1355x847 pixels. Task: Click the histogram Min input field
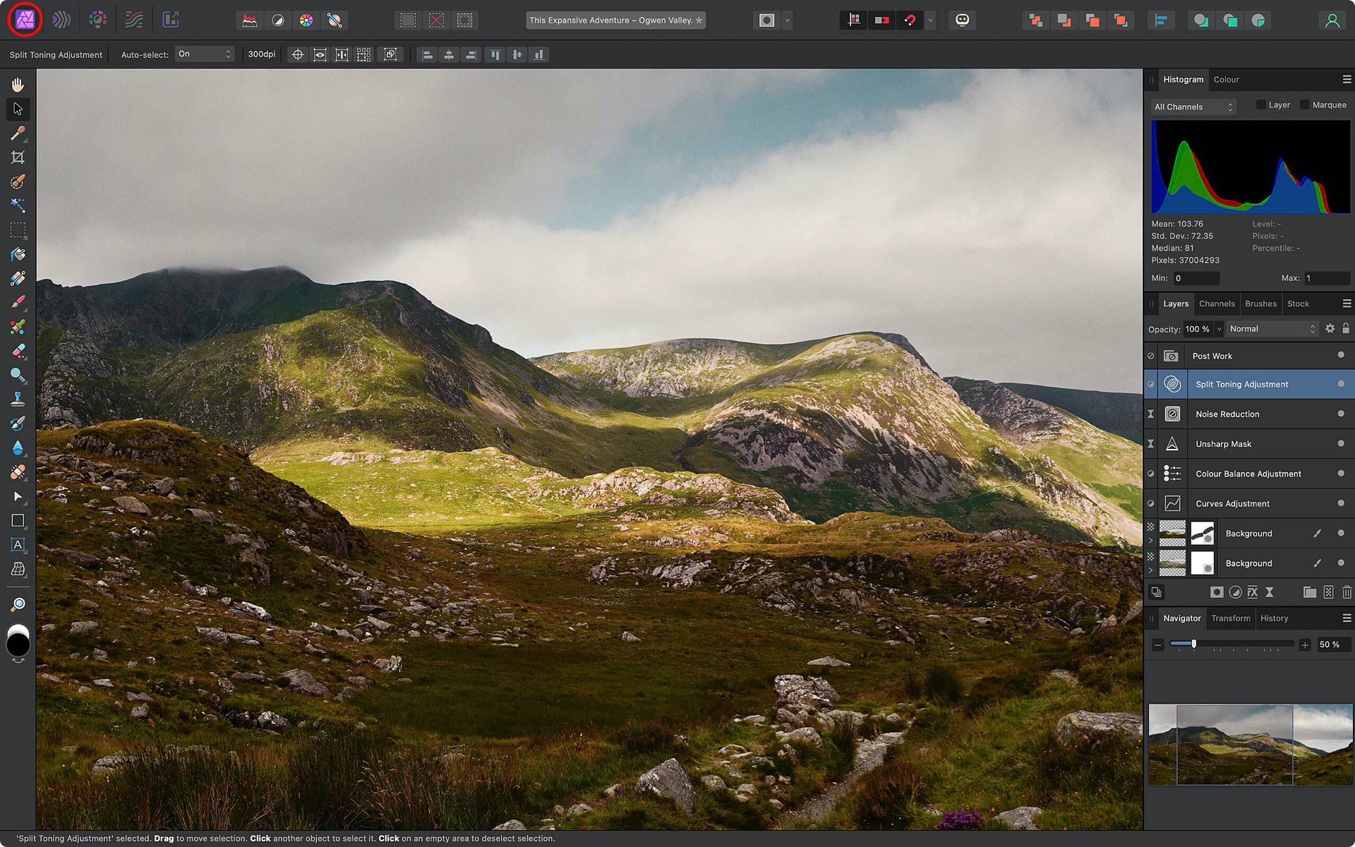click(1196, 278)
